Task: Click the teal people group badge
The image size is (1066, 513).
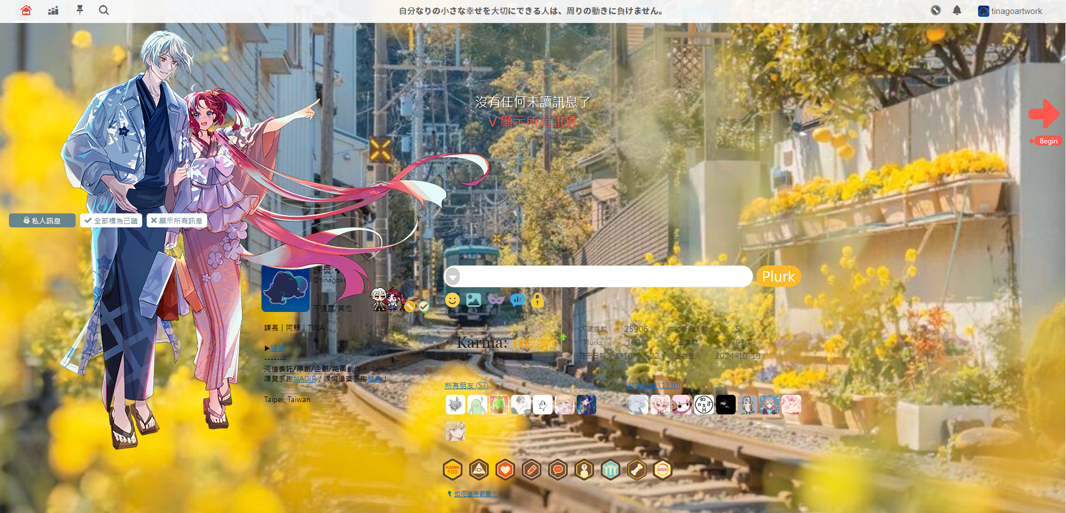Action: point(610,470)
